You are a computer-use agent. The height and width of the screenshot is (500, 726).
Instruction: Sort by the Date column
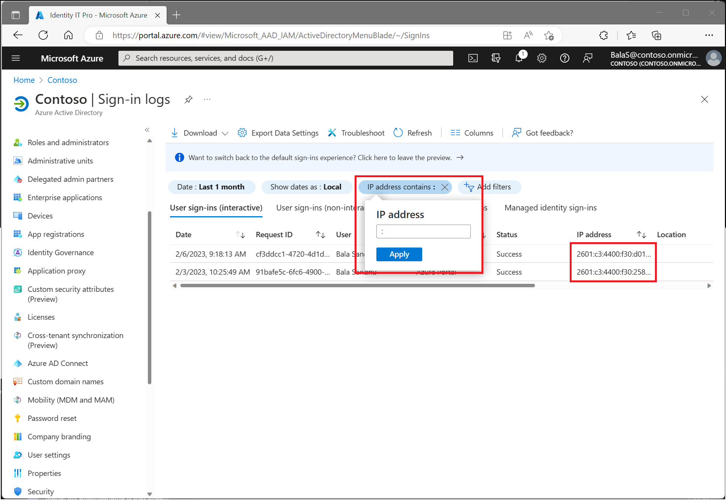coord(240,235)
